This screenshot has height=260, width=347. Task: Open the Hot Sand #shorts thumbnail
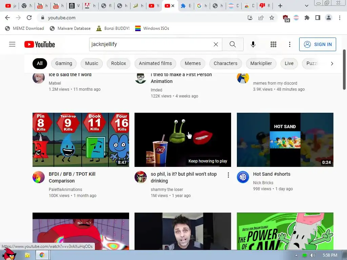[x=285, y=140]
